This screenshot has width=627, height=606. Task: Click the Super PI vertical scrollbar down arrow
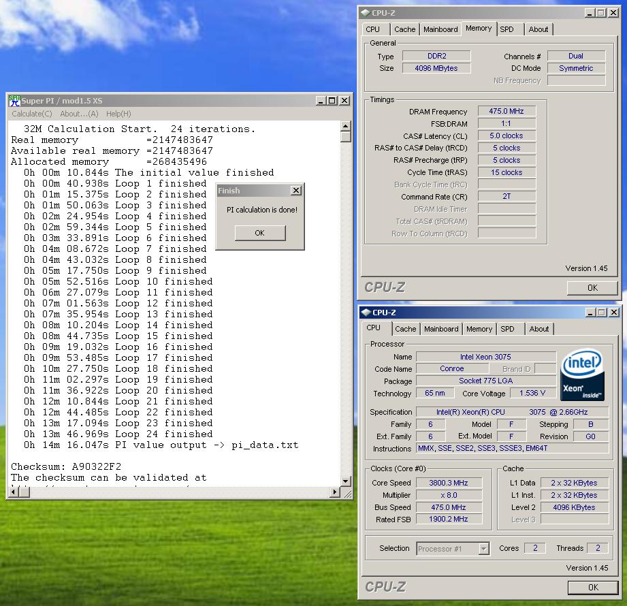345,481
